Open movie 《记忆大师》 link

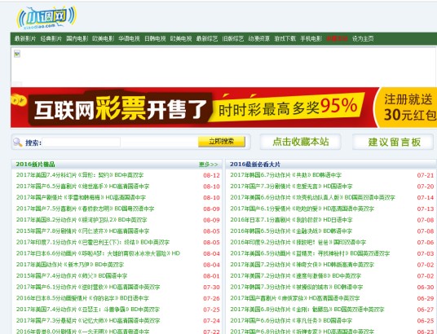pos(88,320)
